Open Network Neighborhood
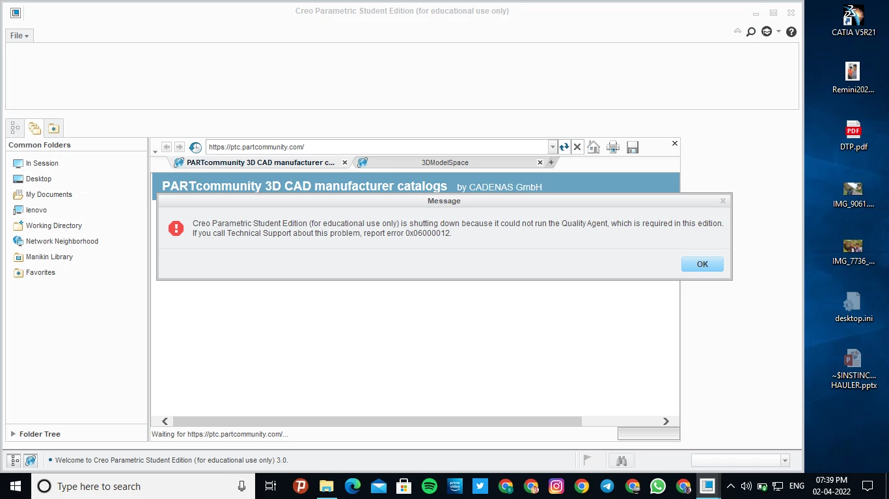This screenshot has width=889, height=499. (55, 241)
